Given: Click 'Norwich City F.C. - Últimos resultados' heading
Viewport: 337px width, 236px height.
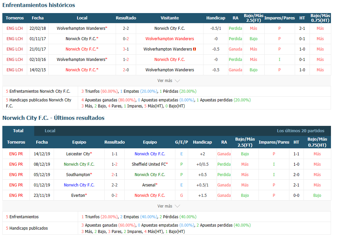Looking at the screenshot, I should [53, 118].
